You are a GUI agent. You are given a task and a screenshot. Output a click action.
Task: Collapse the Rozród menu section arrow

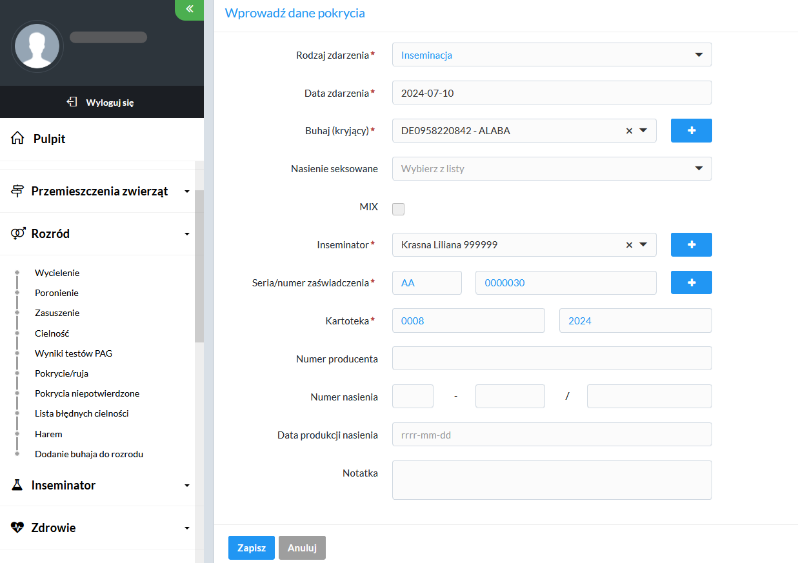(x=187, y=234)
